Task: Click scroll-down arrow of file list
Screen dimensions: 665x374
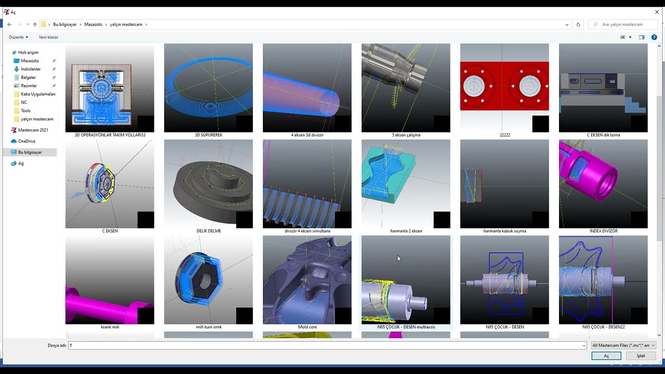Action: tap(659, 335)
